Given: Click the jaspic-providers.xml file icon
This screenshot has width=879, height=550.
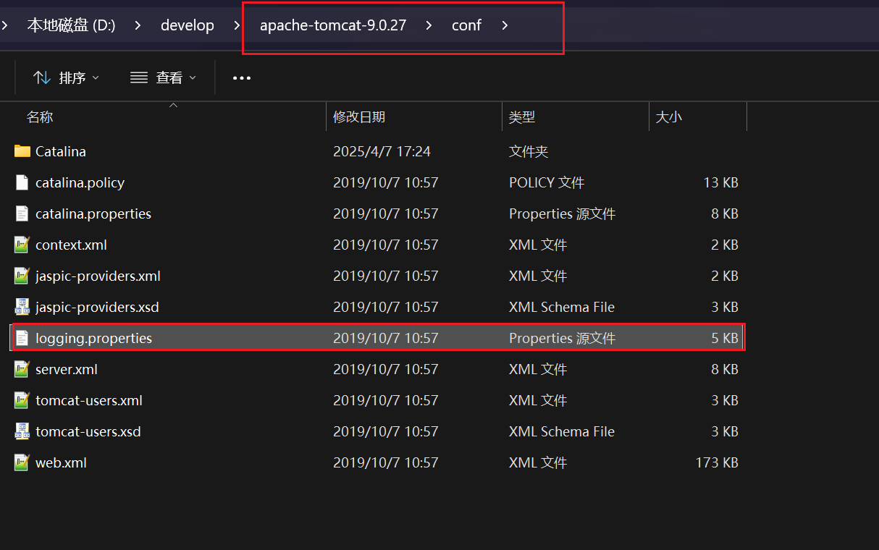Looking at the screenshot, I should pos(22,276).
